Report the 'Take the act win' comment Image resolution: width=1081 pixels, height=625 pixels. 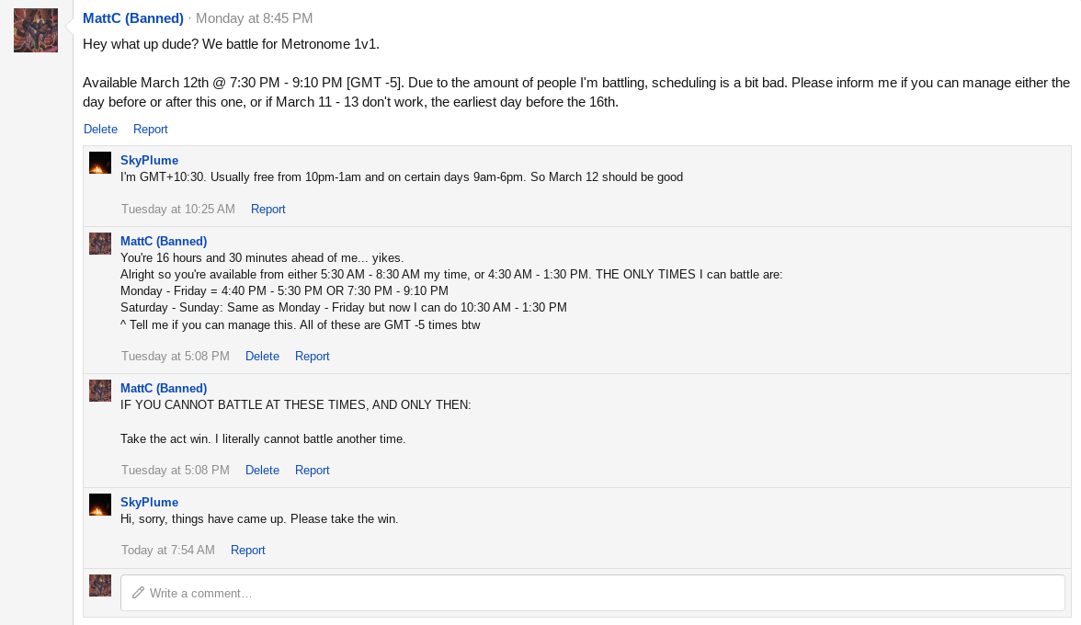[312, 471]
